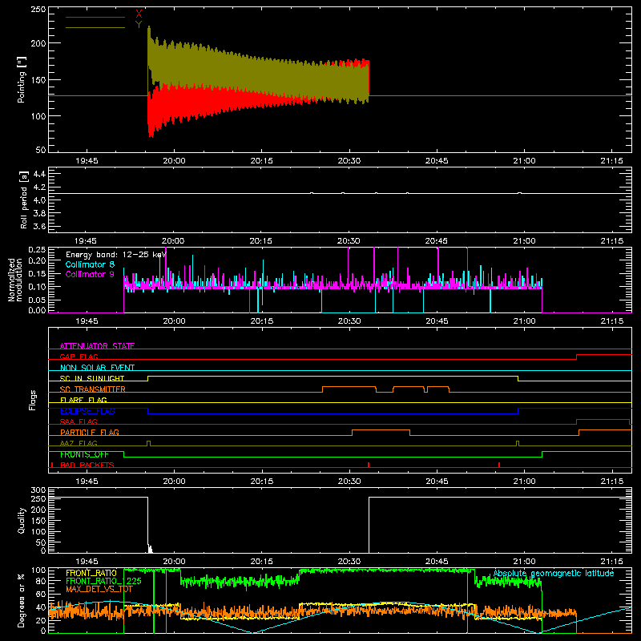
Task: Click the 20:30 label under modulation plot
Action: click(349, 321)
